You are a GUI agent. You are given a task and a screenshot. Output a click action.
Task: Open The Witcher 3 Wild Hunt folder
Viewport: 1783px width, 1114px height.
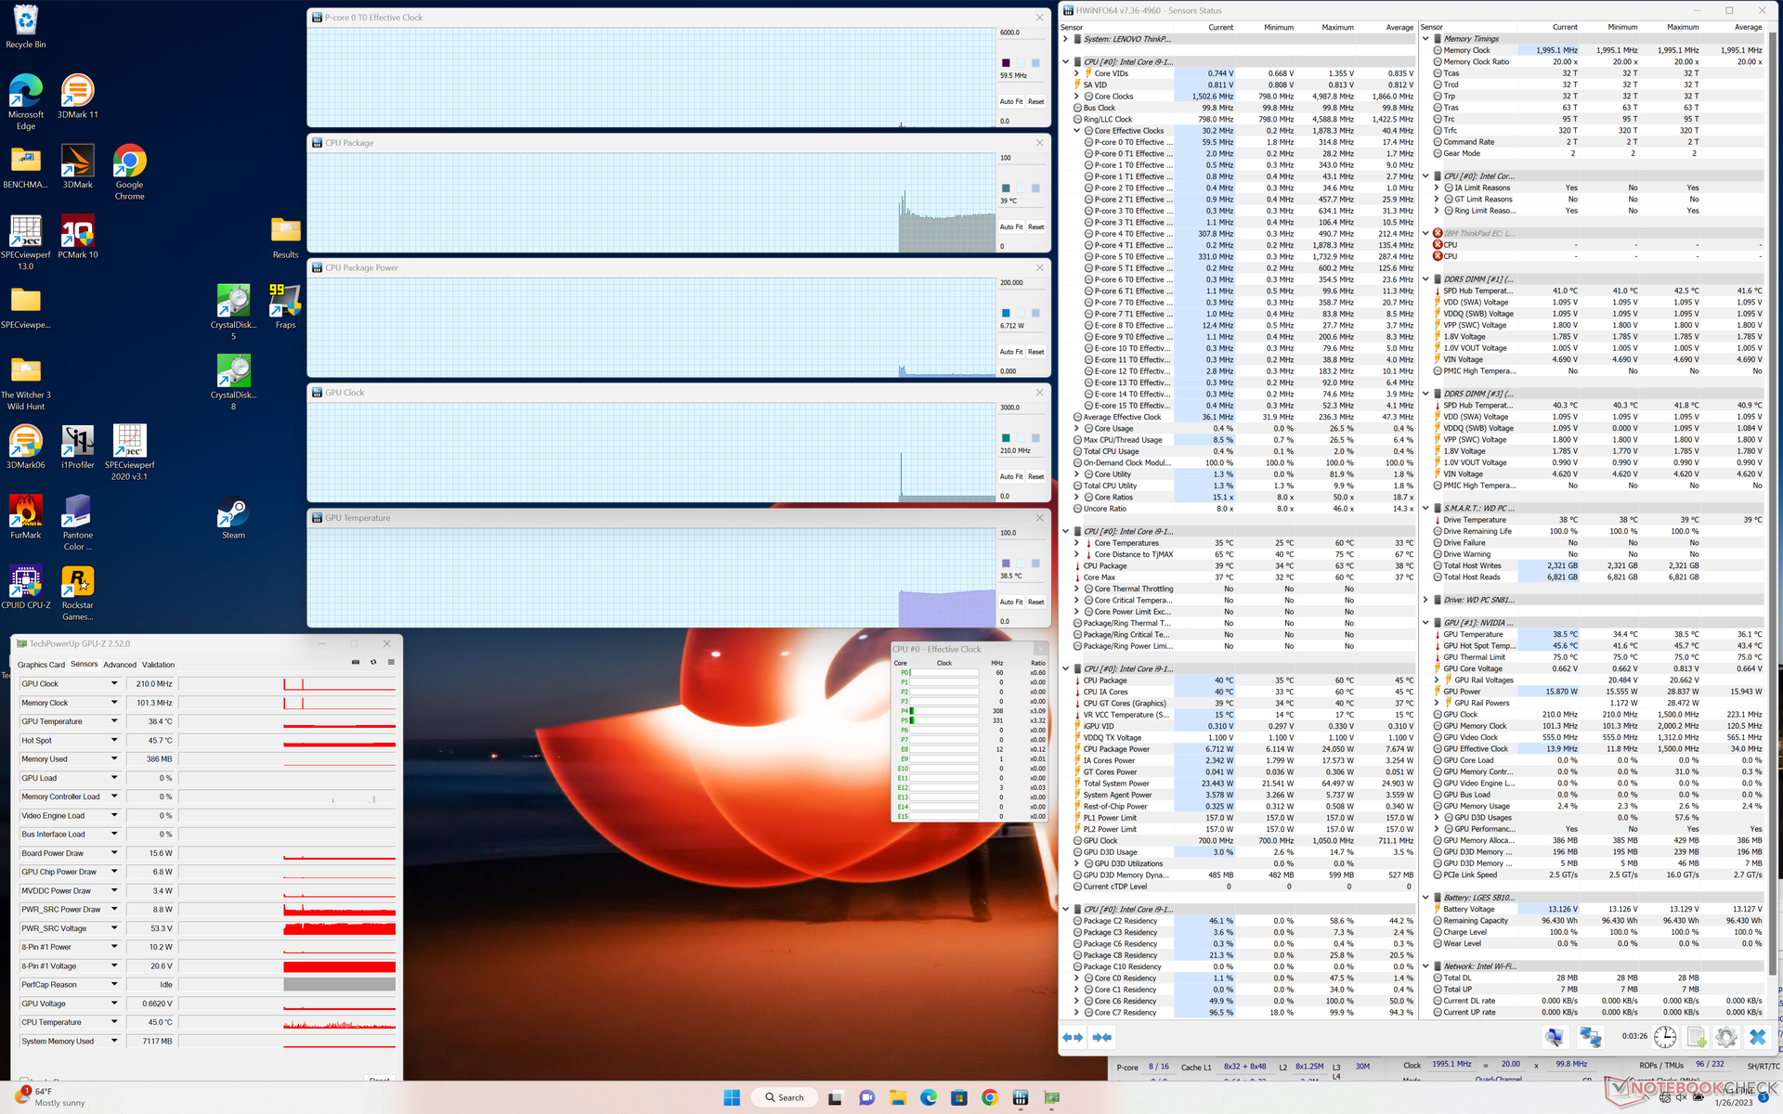coord(26,383)
